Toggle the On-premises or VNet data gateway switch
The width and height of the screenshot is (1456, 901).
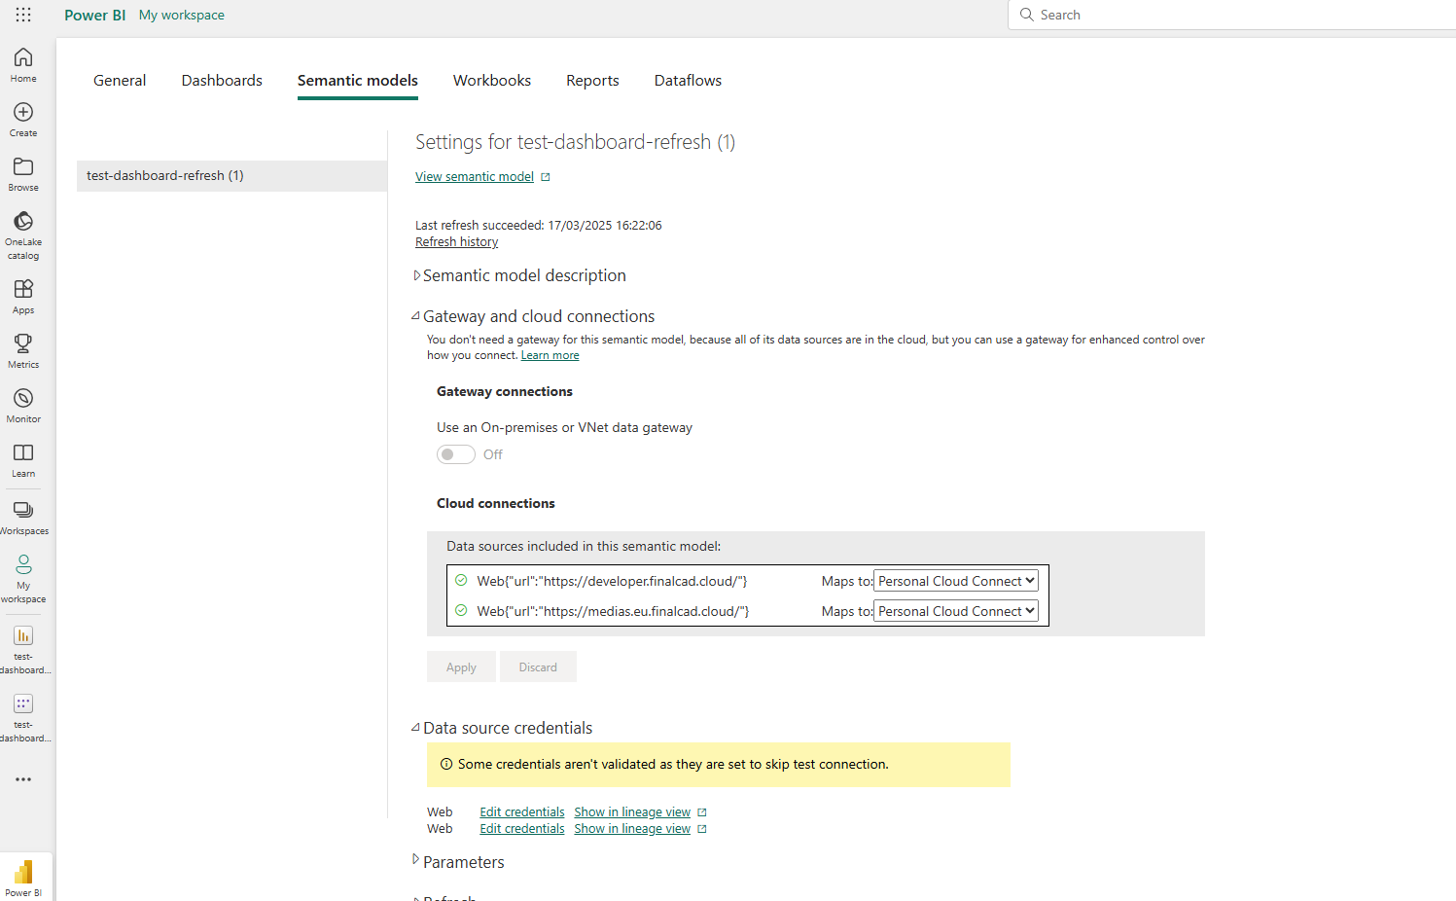455,454
